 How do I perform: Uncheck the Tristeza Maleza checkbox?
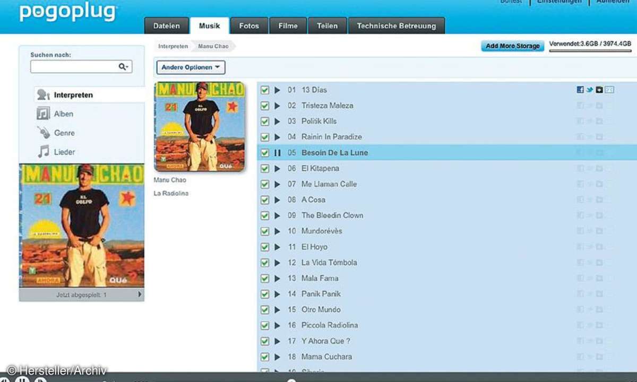(x=265, y=106)
